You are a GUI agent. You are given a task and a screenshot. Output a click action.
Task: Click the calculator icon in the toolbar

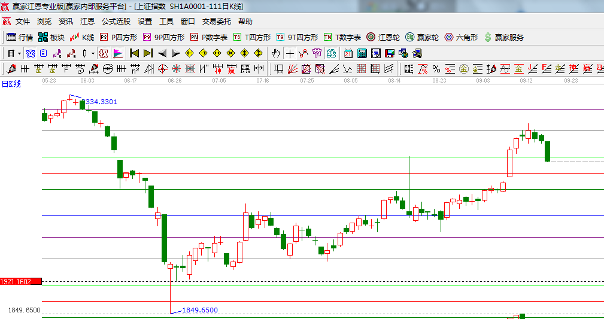tap(362, 53)
